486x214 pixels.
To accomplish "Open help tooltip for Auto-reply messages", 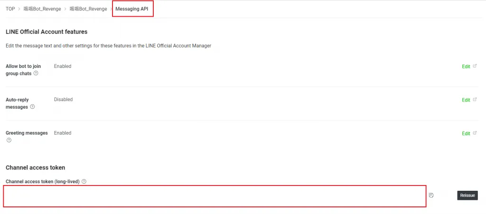I will point(32,107).
